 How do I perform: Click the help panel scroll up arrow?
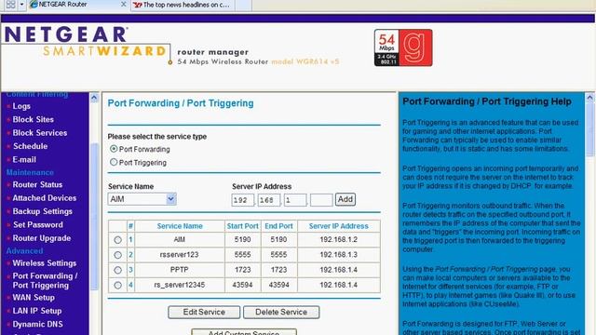point(589,98)
